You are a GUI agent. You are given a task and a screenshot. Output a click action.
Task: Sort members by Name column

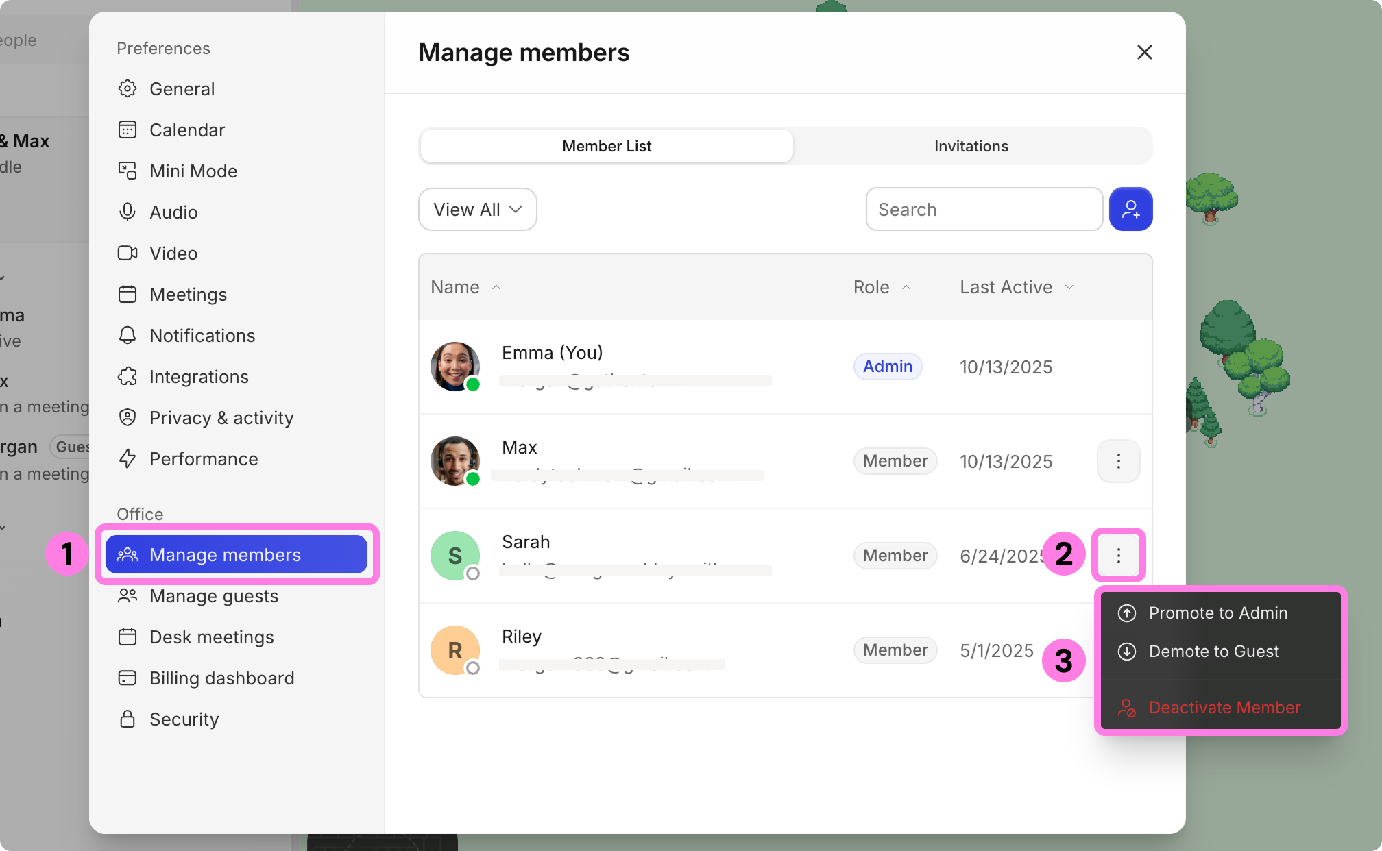coord(465,287)
